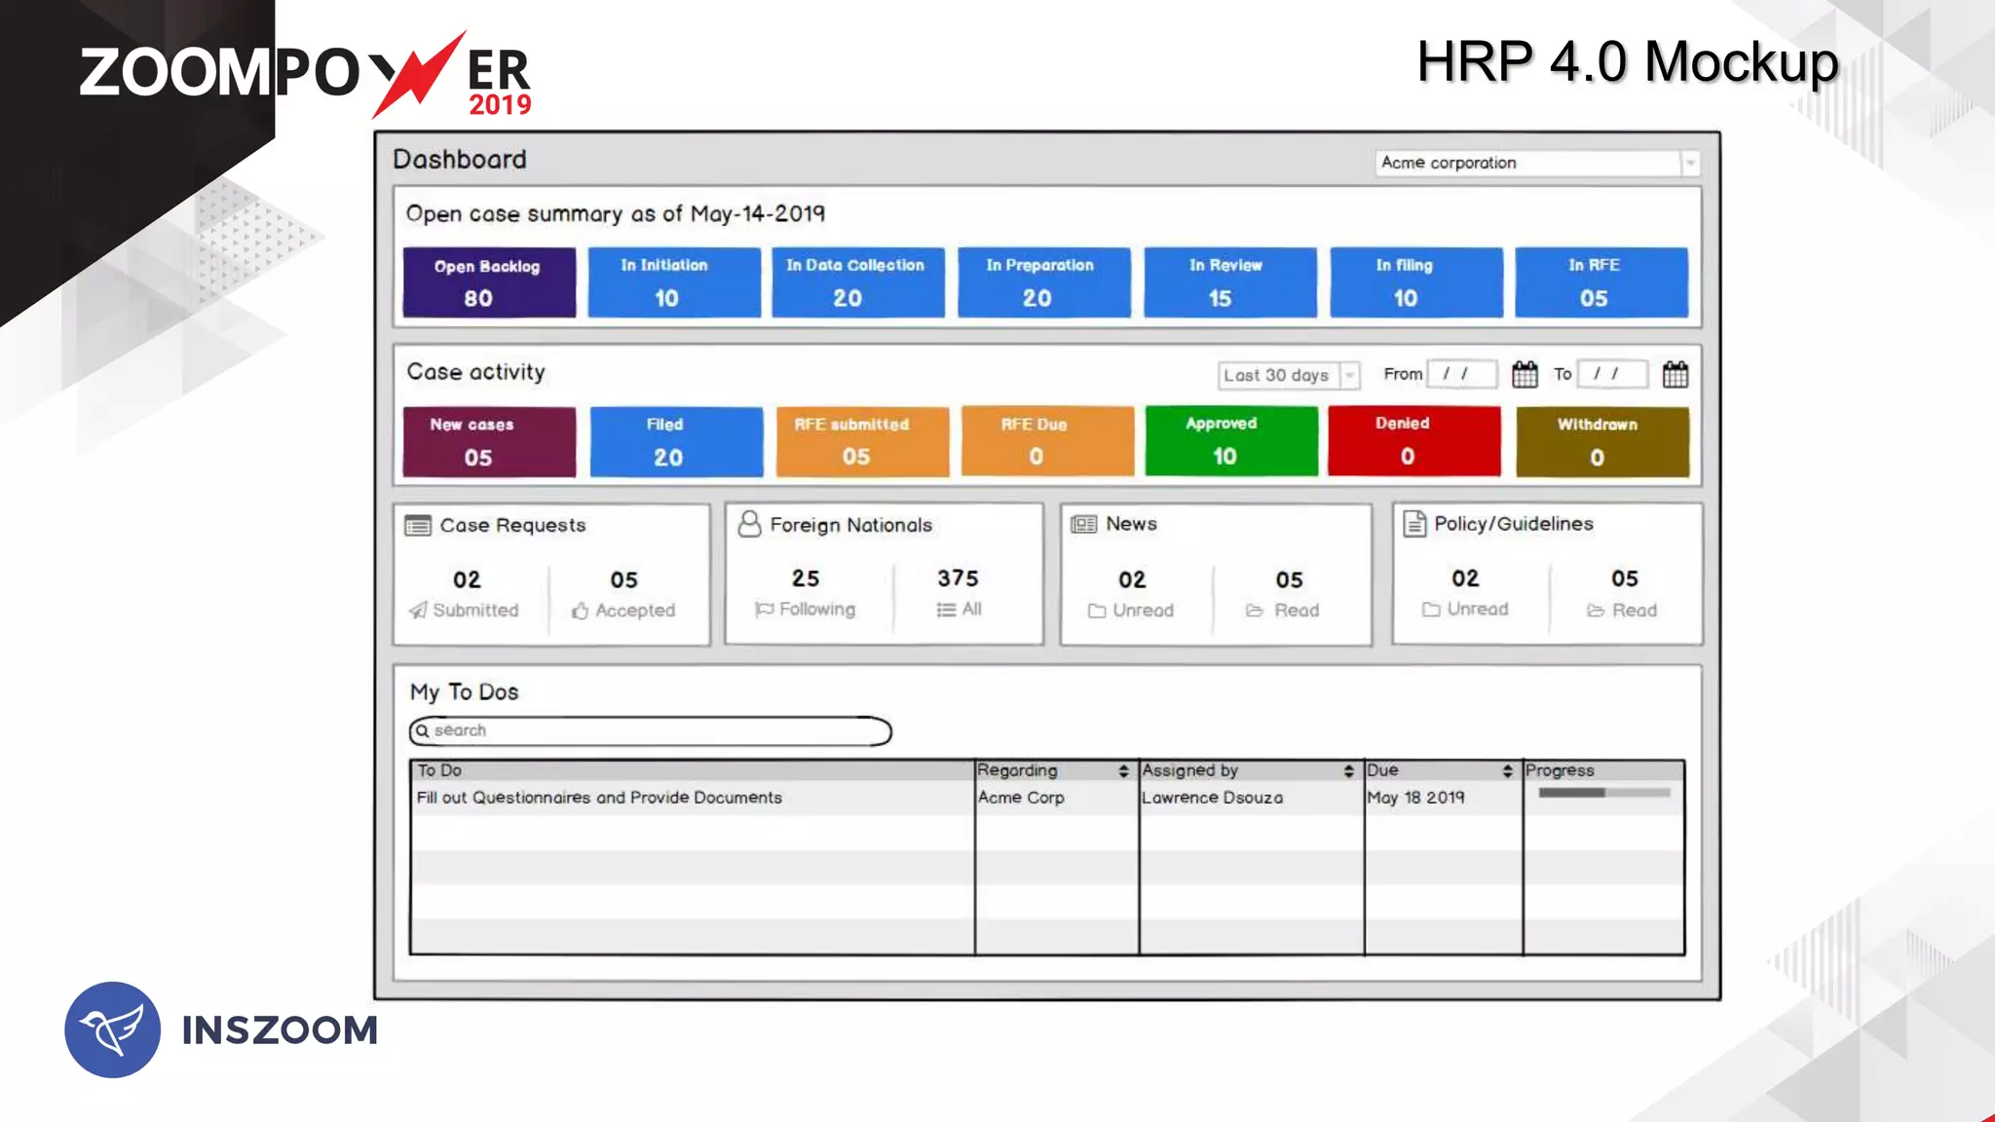Click the search magnifier icon
This screenshot has height=1122, width=1995.
coord(423,730)
